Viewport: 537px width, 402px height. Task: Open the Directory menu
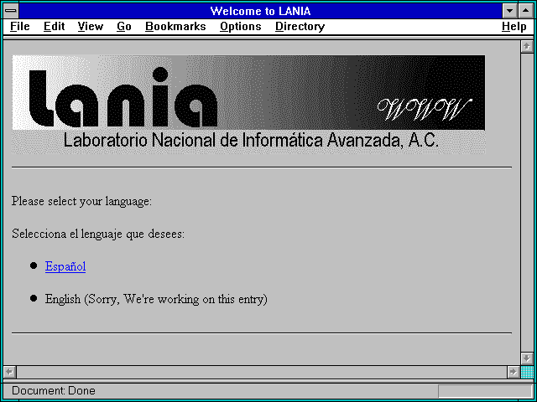point(300,27)
